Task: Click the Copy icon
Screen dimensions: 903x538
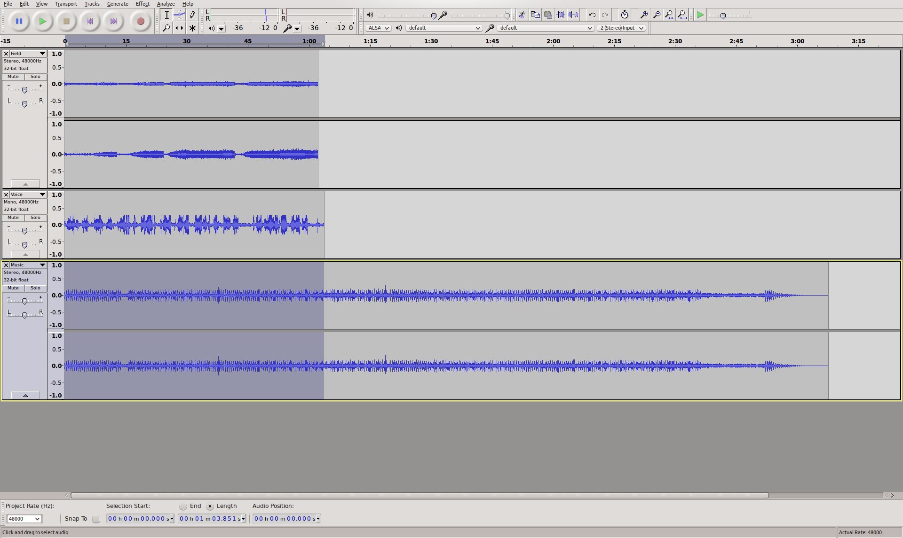Action: click(x=535, y=15)
